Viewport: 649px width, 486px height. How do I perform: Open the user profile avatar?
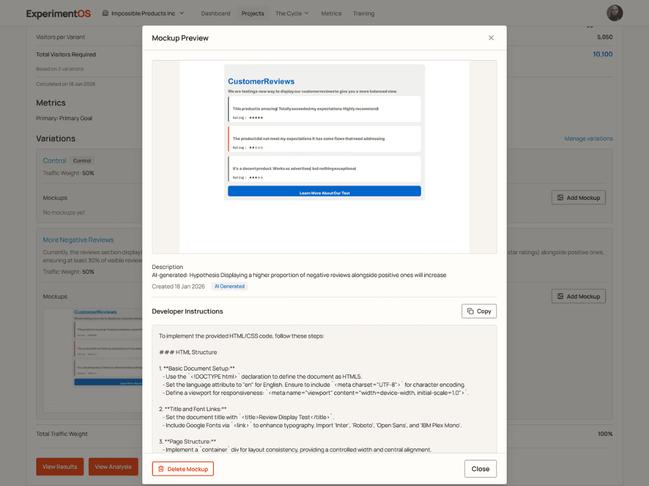(x=614, y=13)
